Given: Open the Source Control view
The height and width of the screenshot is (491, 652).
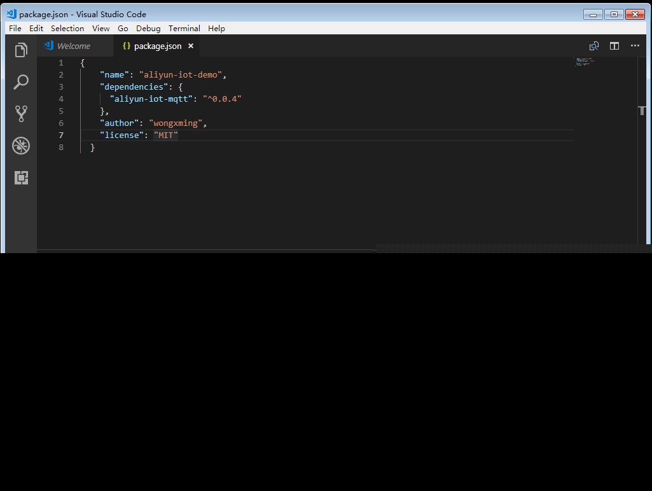Looking at the screenshot, I should click(21, 113).
